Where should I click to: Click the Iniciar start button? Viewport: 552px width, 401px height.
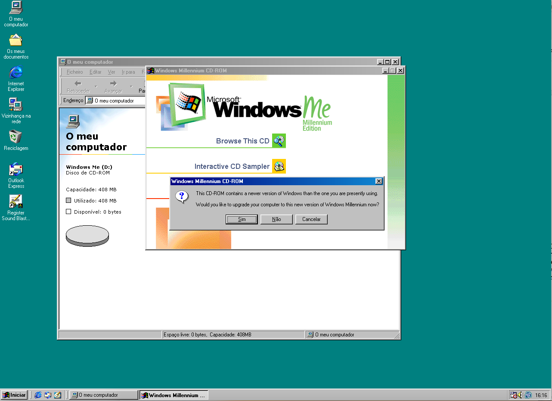tap(14, 395)
